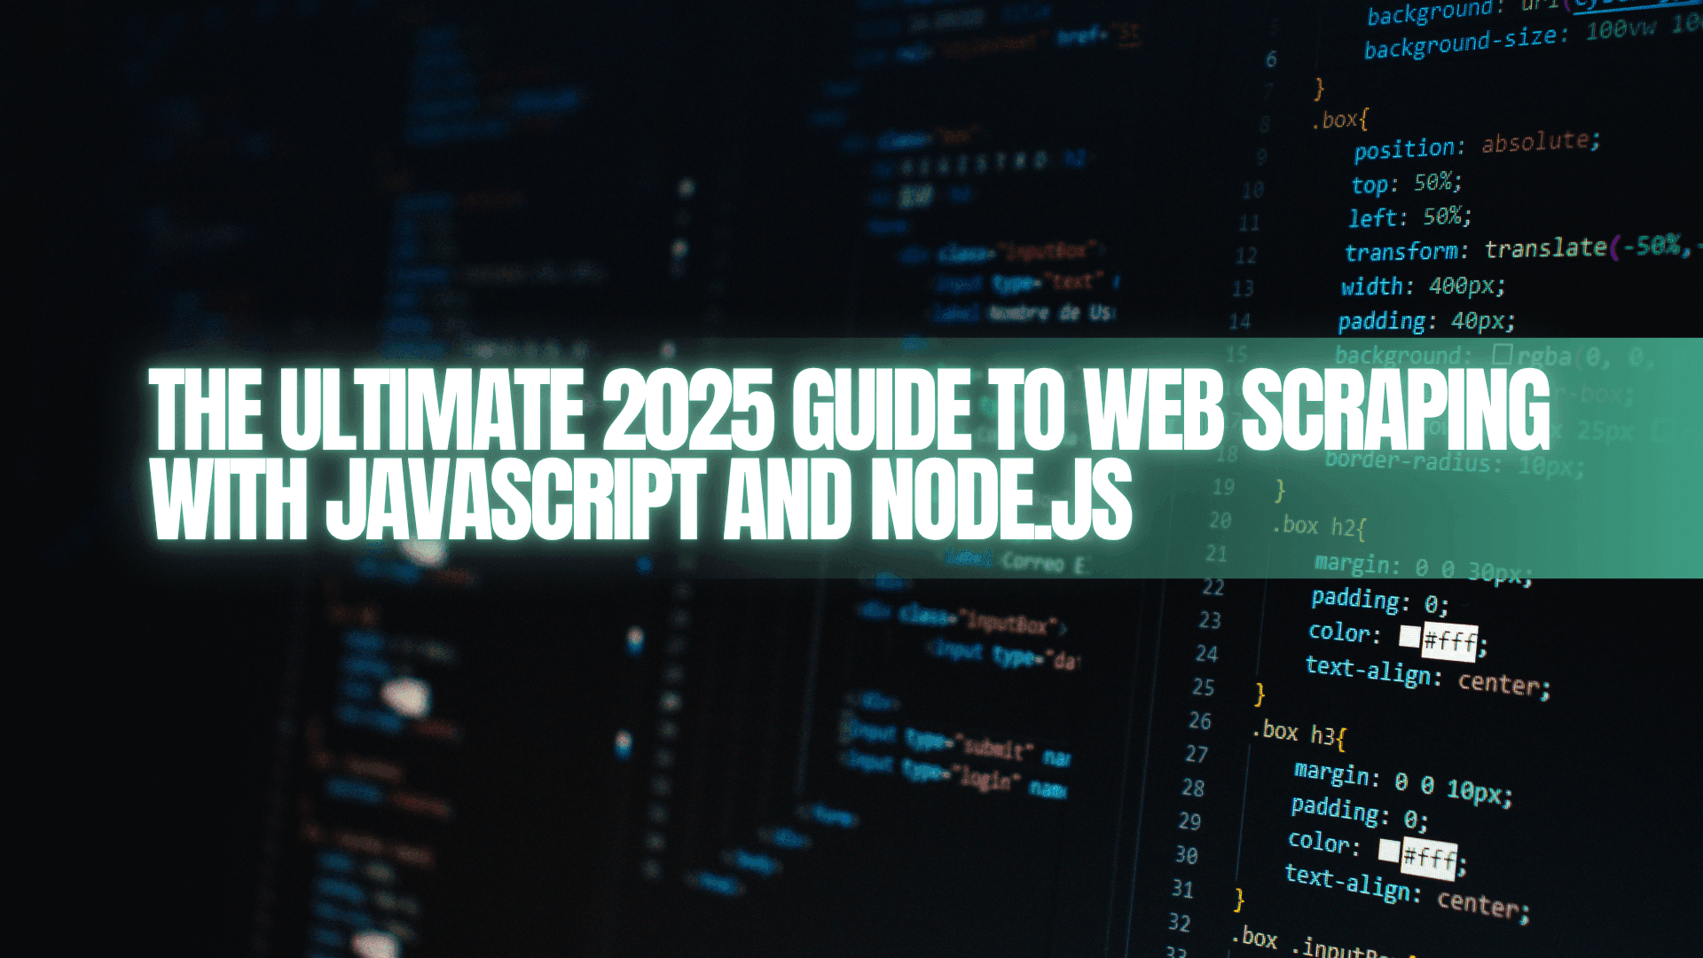Select the "position: absolute;" code line
This screenshot has height=958, width=1703.
coord(1477,145)
